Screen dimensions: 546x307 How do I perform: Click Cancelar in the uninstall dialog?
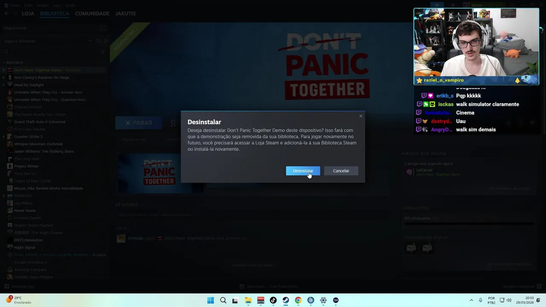point(341,171)
